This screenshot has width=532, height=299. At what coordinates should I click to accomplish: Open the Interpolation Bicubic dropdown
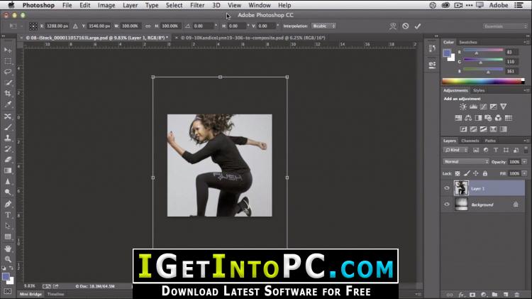[323, 26]
